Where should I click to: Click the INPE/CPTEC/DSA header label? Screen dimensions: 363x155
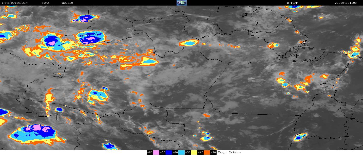tap(15, 3)
